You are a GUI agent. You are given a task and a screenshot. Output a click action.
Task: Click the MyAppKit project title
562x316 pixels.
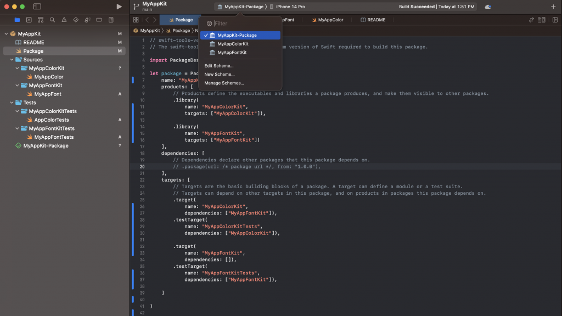pyautogui.click(x=154, y=4)
